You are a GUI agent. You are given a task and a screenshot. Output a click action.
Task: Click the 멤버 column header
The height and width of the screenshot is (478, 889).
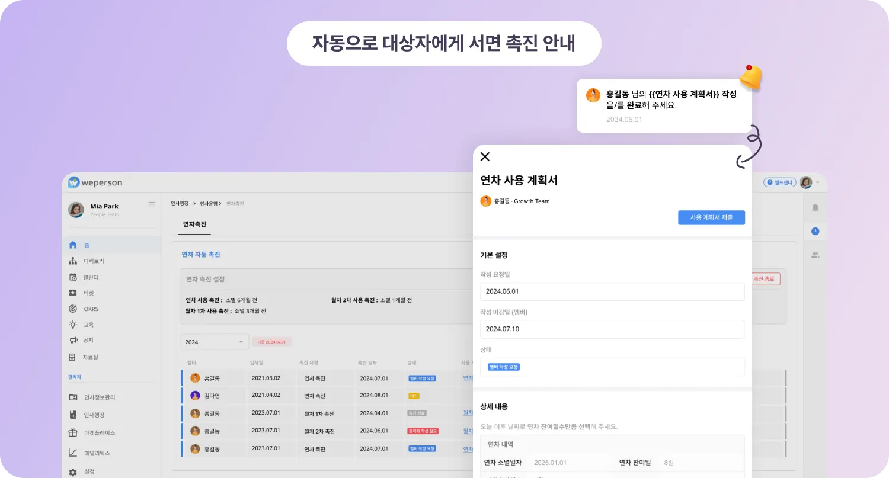point(191,362)
